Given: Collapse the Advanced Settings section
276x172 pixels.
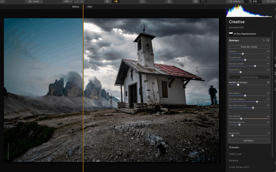Looking at the screenshot, I should (x=249, y=77).
